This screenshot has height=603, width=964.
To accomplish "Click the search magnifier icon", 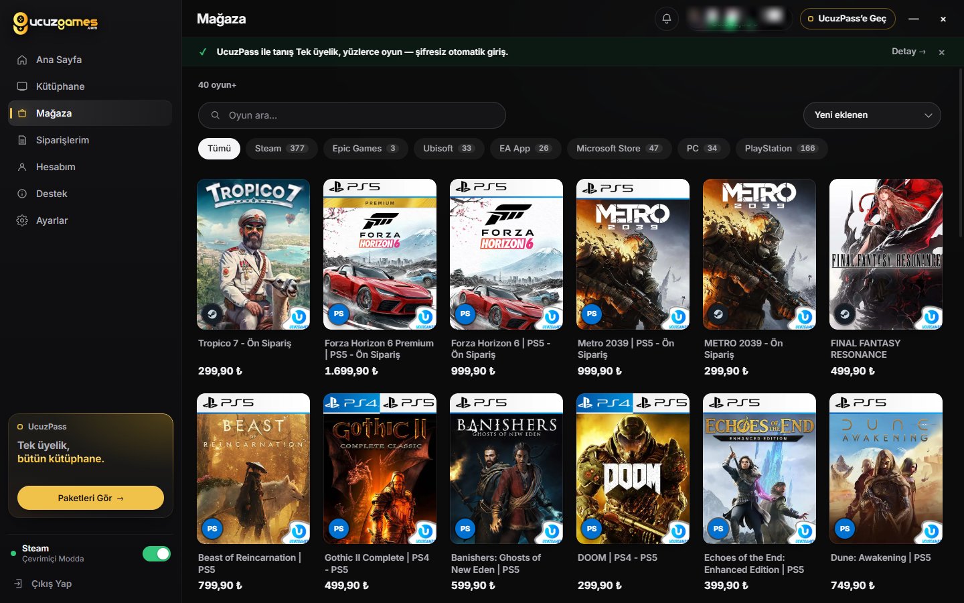I will coord(216,115).
